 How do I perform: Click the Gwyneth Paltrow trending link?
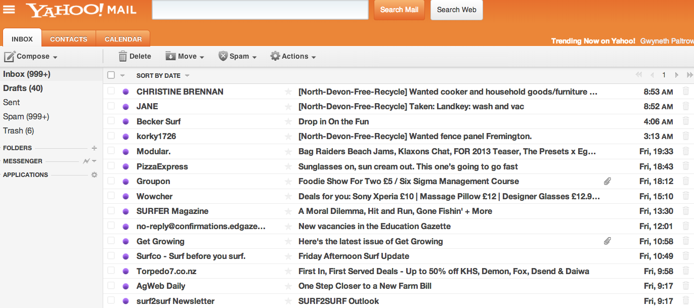(667, 40)
